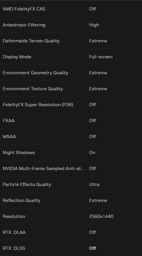Click the Resolution 2560x1440 value
This screenshot has height=256, width=142.
tap(101, 216)
